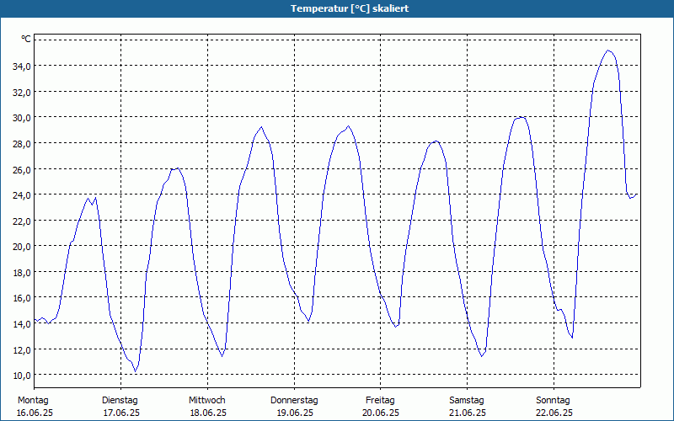674x421 pixels.
Task: Click the 32,0 y-axis value
Action: pos(23,92)
